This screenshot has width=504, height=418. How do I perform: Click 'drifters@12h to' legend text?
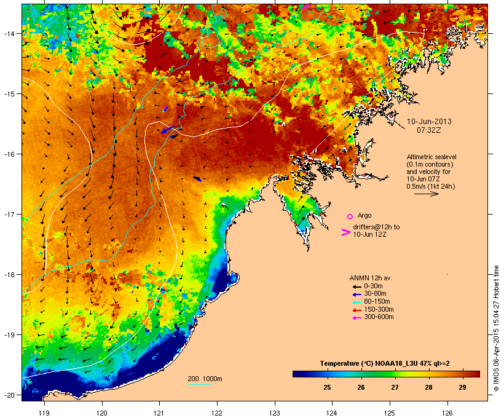point(376,227)
